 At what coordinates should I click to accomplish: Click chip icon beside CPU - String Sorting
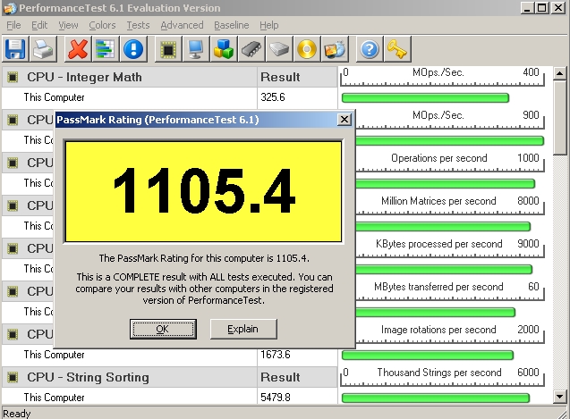pyautogui.click(x=13, y=377)
